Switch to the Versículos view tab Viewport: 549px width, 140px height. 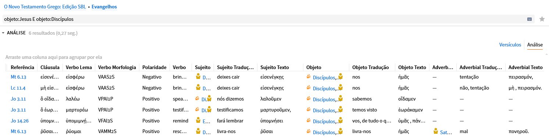pos(510,45)
